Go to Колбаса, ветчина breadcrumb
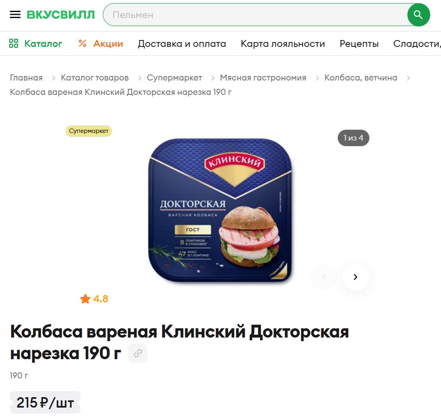 [360, 78]
